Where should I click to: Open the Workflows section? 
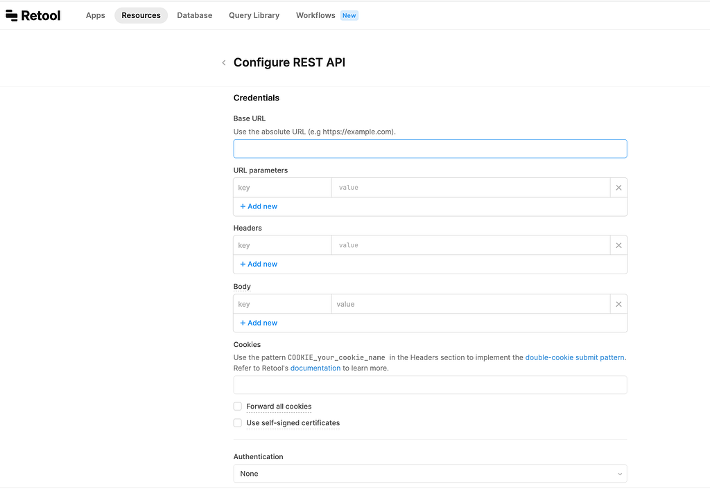coord(315,15)
